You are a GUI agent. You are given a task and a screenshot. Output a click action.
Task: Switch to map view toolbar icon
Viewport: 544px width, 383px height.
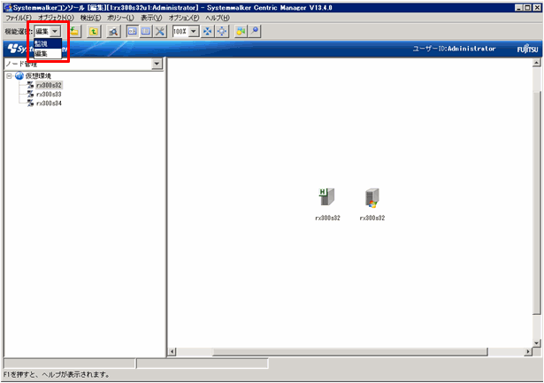pyautogui.click(x=132, y=31)
